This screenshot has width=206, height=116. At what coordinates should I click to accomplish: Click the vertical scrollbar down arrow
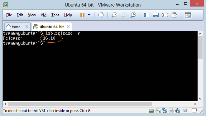200,99
